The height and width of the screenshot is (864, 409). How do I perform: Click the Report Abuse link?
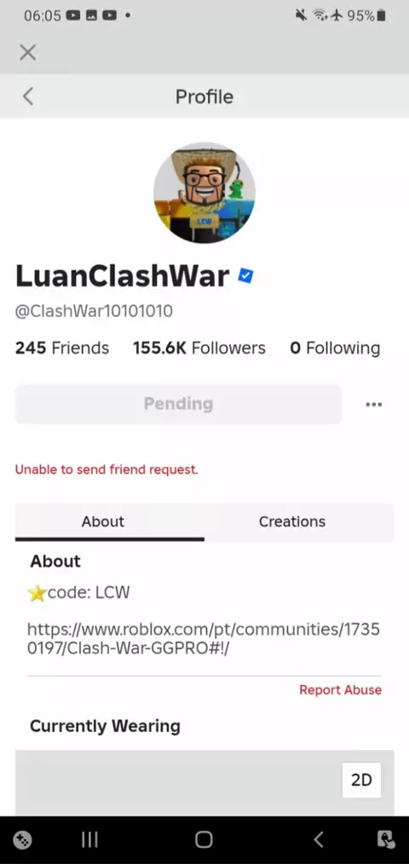(x=340, y=690)
